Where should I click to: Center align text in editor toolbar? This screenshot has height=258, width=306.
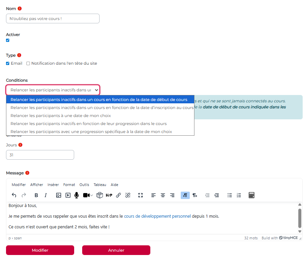[163, 195]
